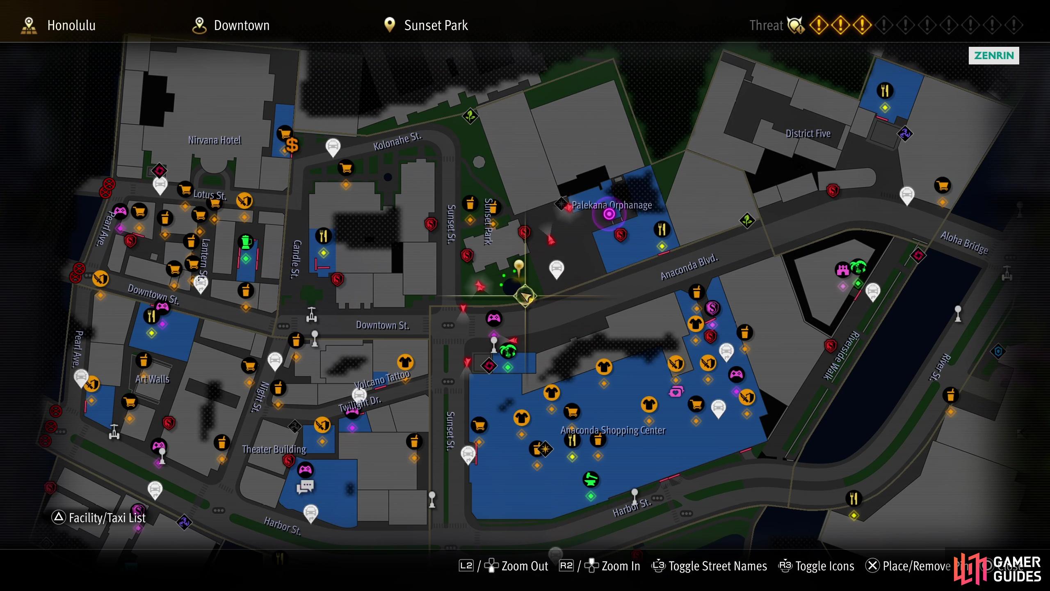Click the restaurant icon in District Five
The width and height of the screenshot is (1050, 591).
pos(885,91)
